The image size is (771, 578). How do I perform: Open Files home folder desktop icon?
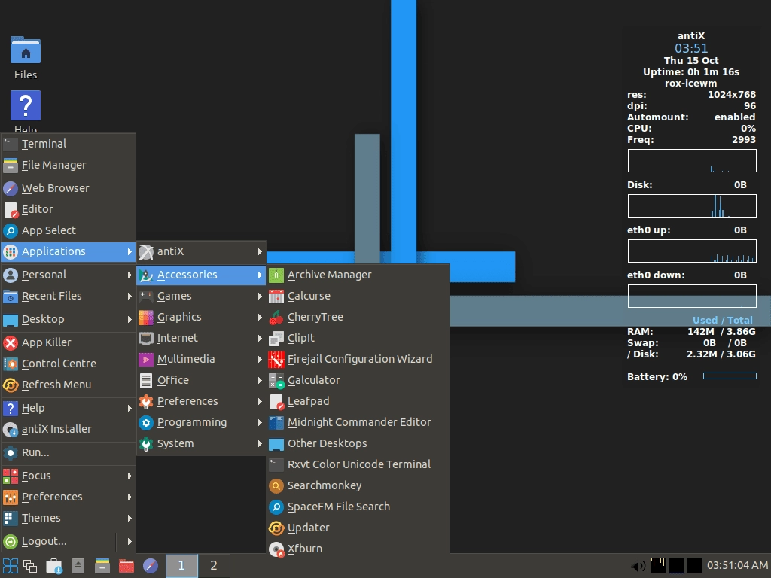[x=26, y=57]
